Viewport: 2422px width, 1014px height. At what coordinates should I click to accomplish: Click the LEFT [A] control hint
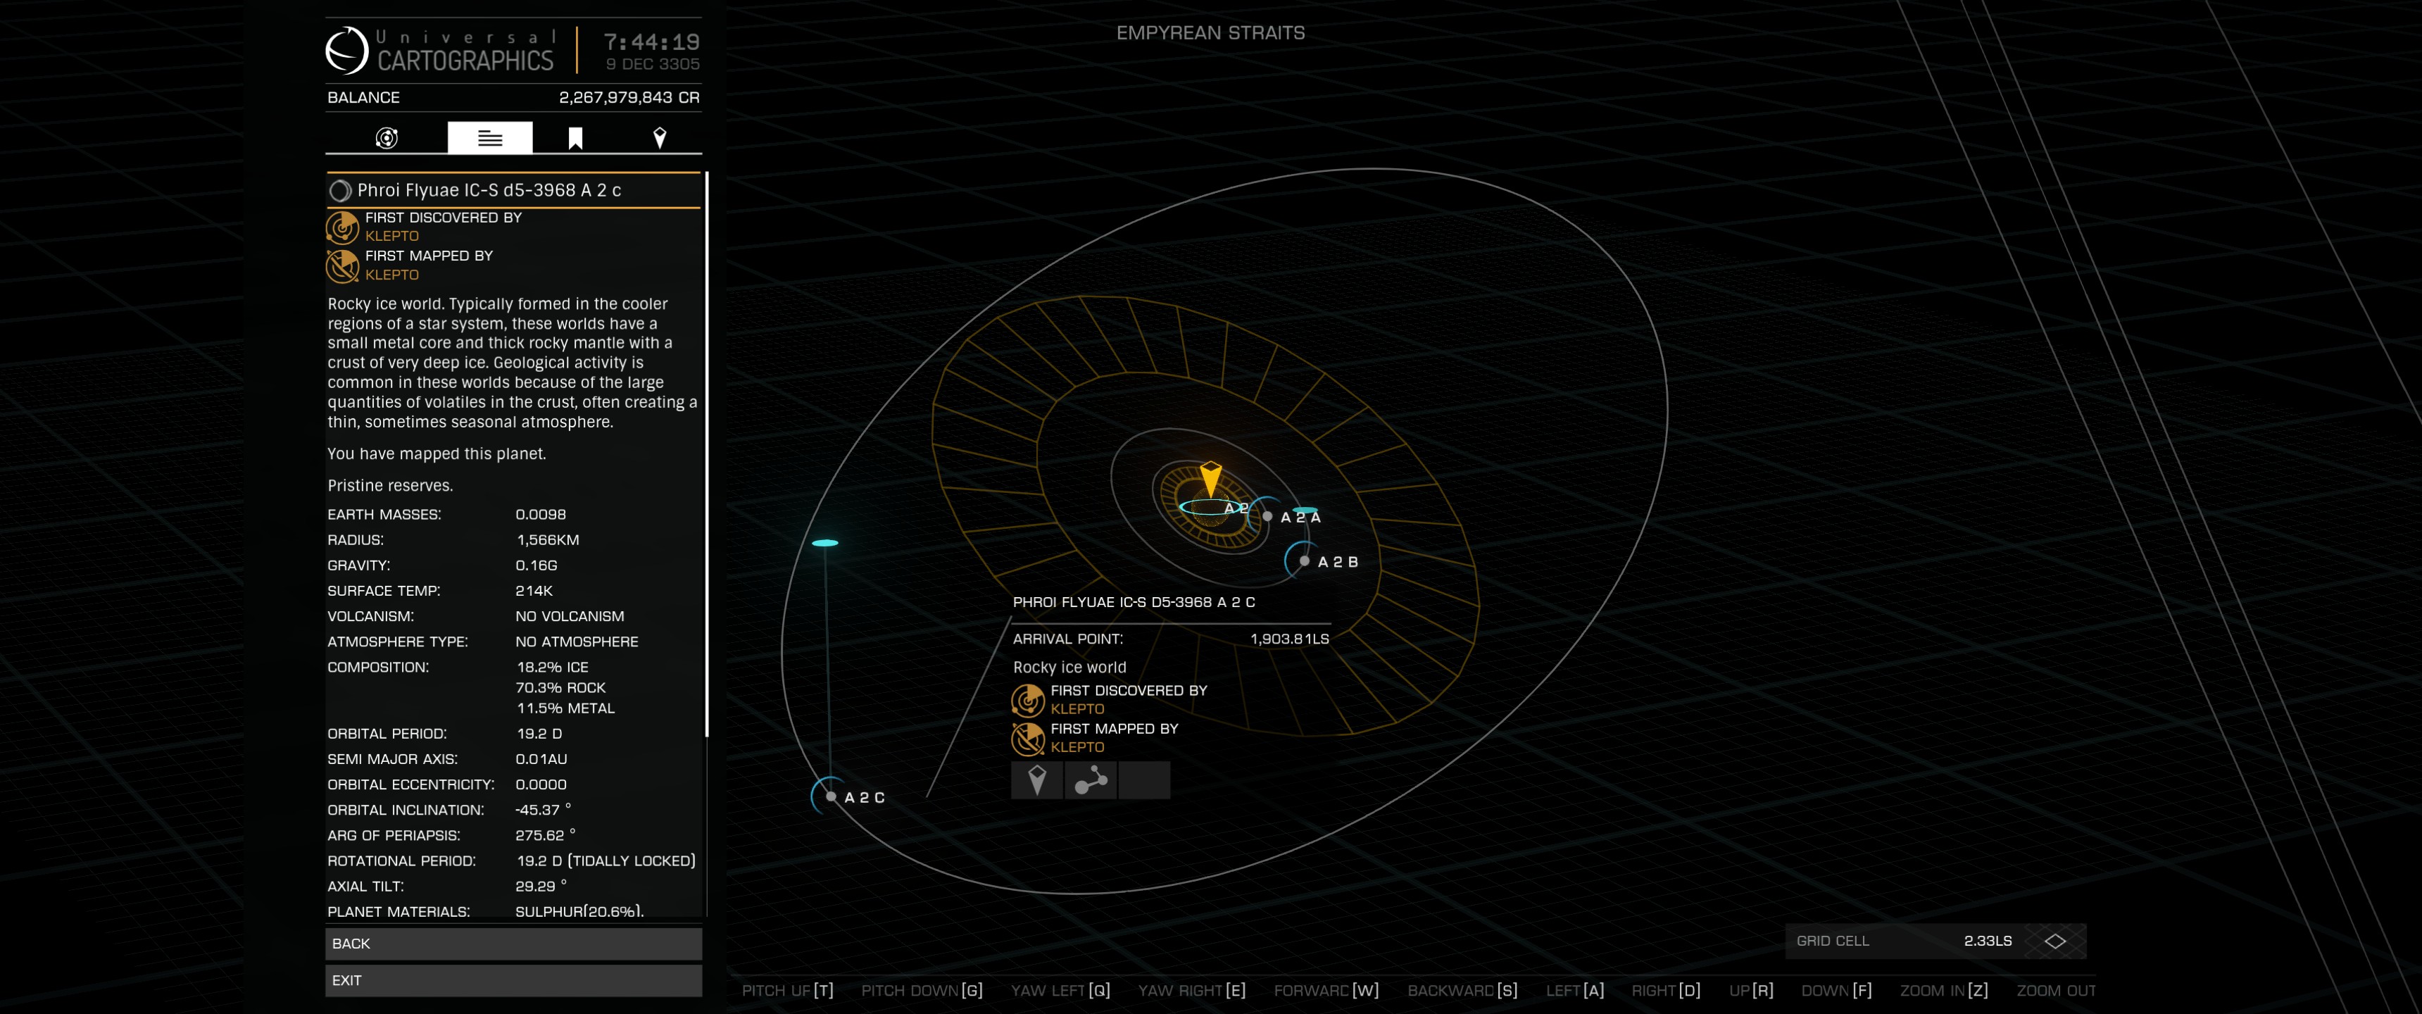click(x=1575, y=991)
